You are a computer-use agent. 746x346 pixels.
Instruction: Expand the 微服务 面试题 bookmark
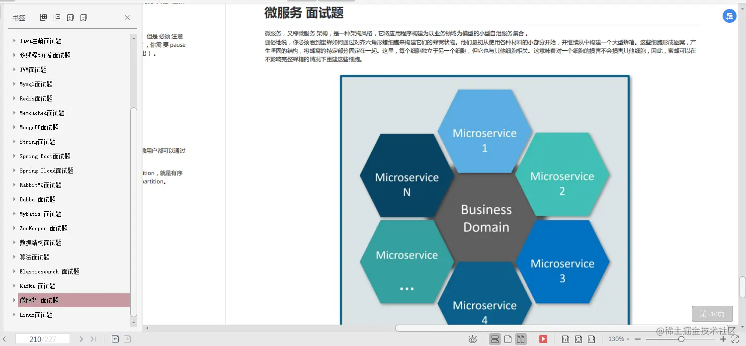[x=14, y=300]
